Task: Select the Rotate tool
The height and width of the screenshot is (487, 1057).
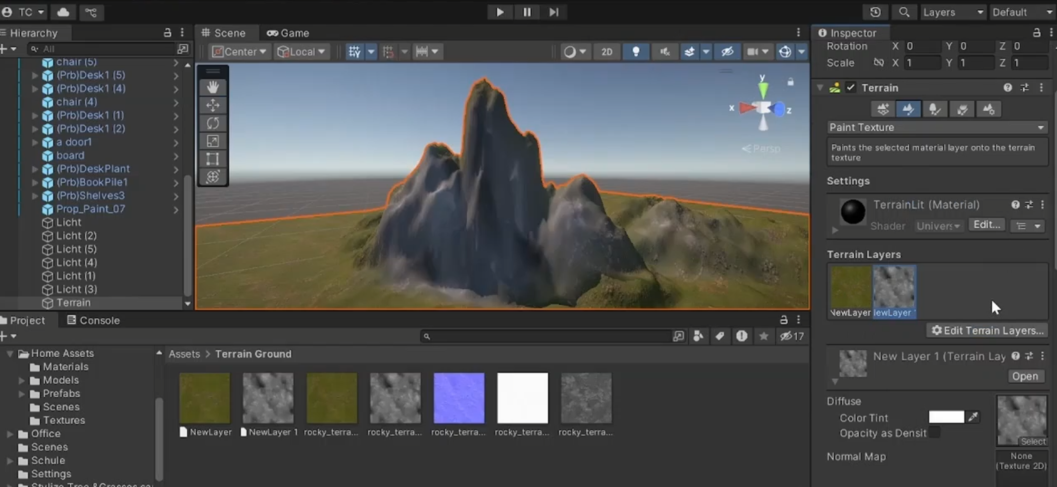Action: (x=213, y=123)
